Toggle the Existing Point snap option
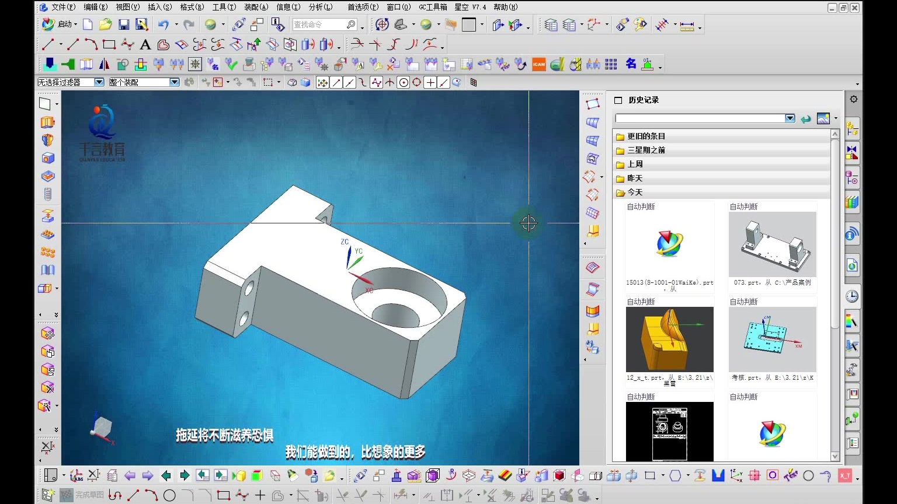 point(430,83)
